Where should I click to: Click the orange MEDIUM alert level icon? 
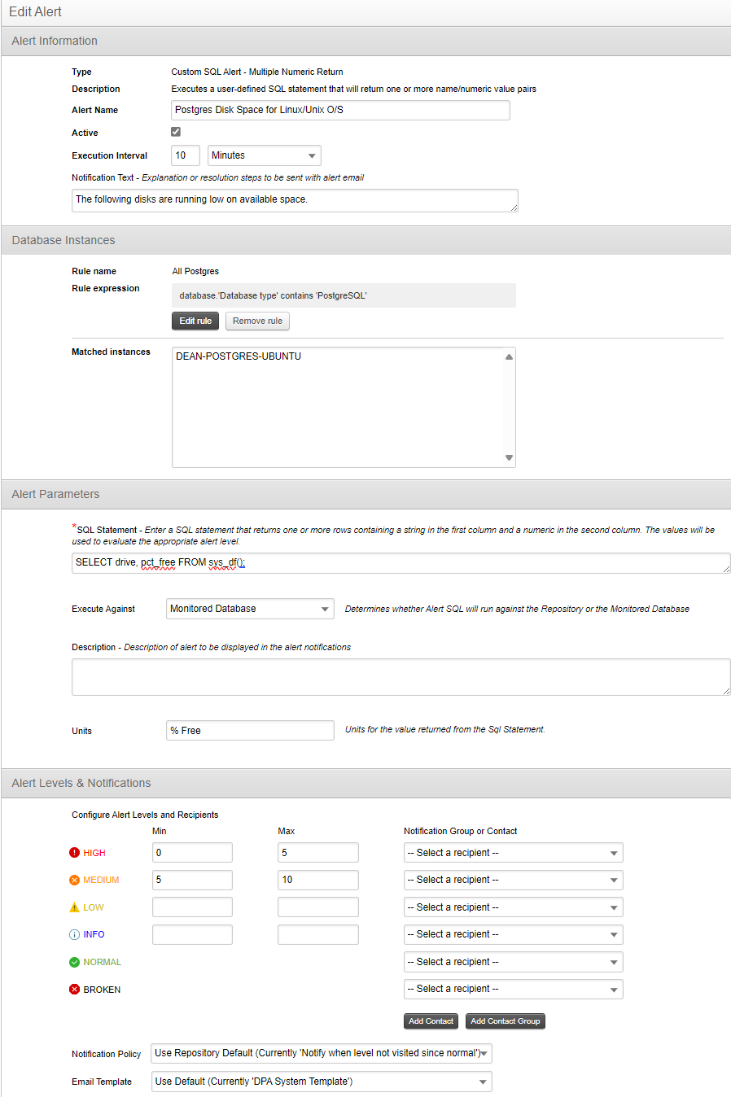coord(74,880)
